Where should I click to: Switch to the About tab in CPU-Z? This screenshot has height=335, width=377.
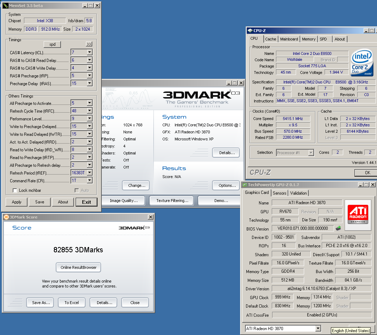[339, 39]
